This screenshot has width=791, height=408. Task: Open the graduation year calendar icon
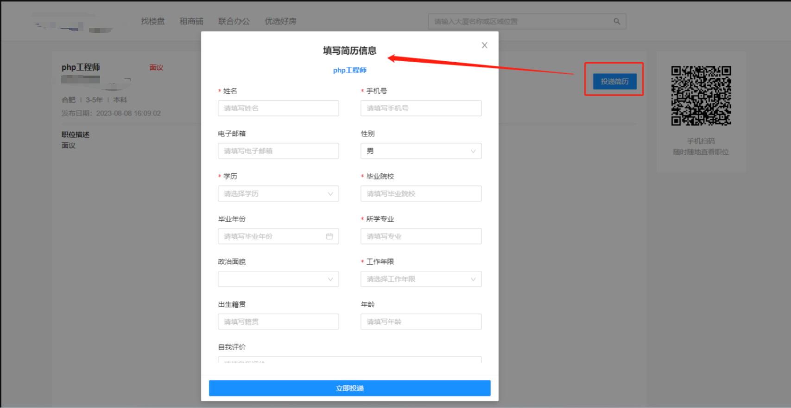tap(329, 236)
